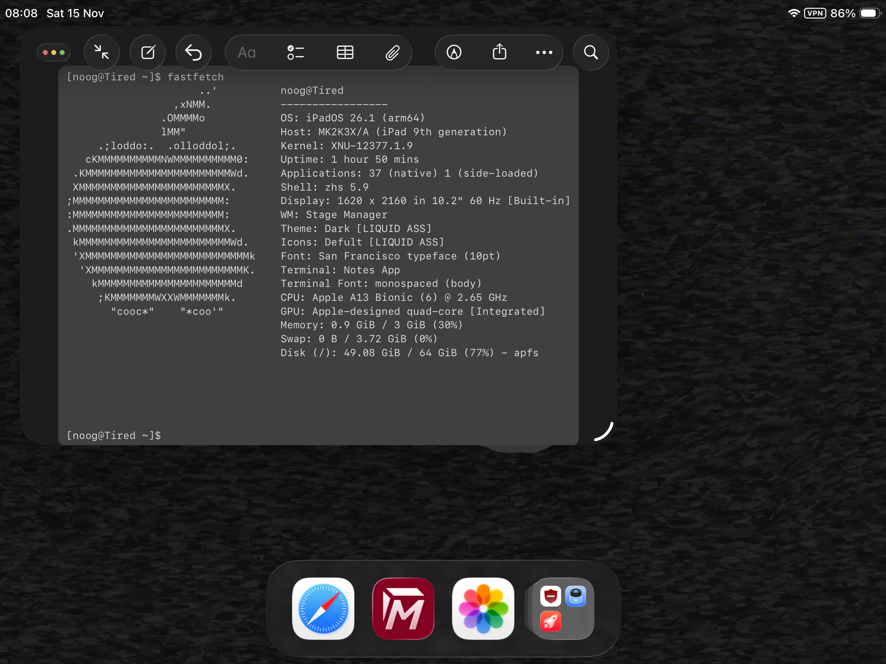Create a new note with compose icon
The image size is (886, 664).
point(148,52)
